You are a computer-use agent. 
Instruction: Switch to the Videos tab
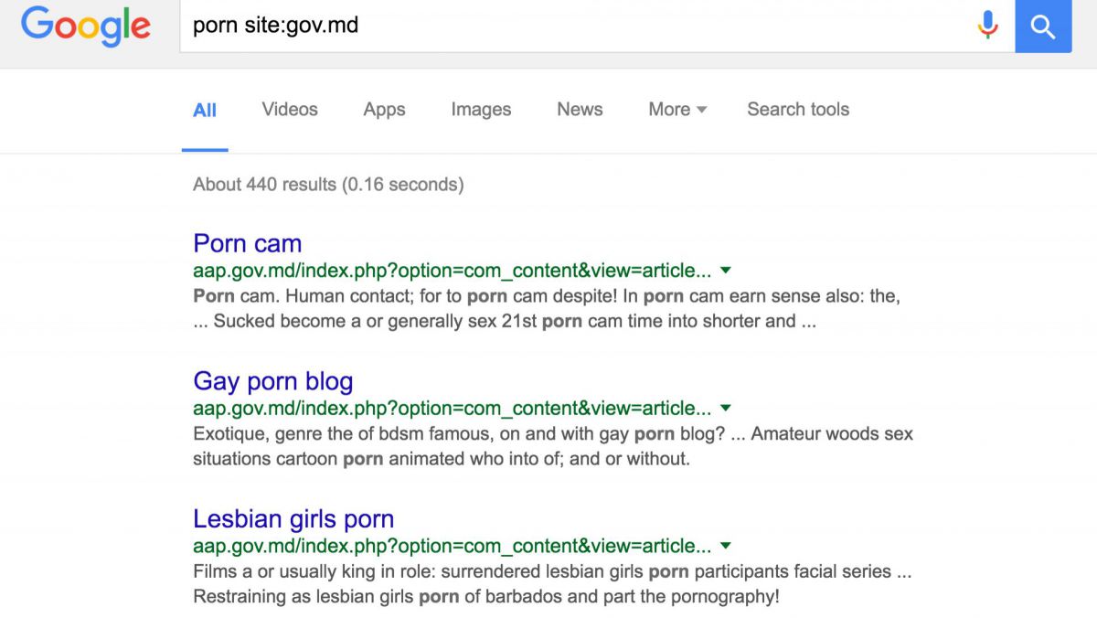[x=290, y=110]
